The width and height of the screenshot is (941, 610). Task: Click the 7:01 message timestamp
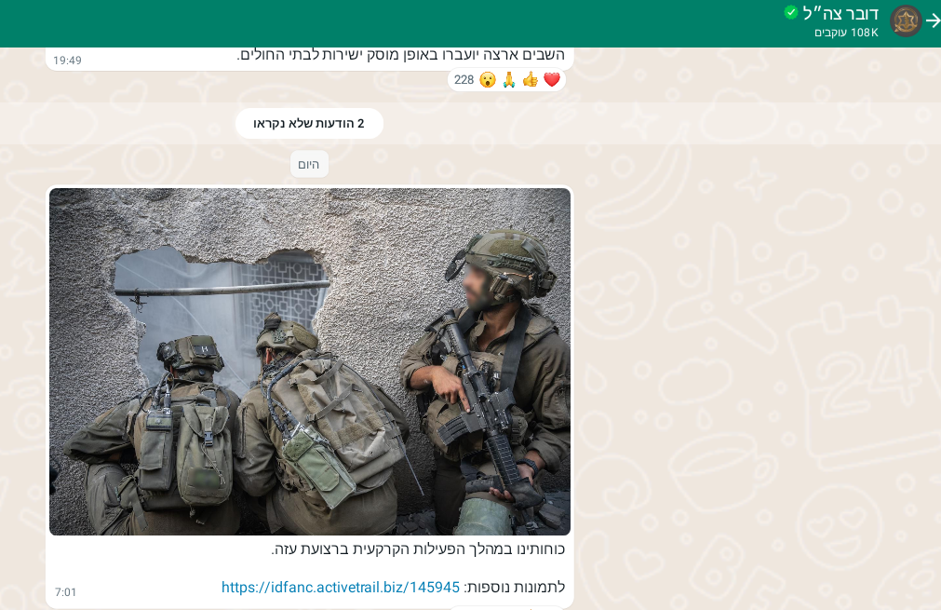tap(65, 592)
